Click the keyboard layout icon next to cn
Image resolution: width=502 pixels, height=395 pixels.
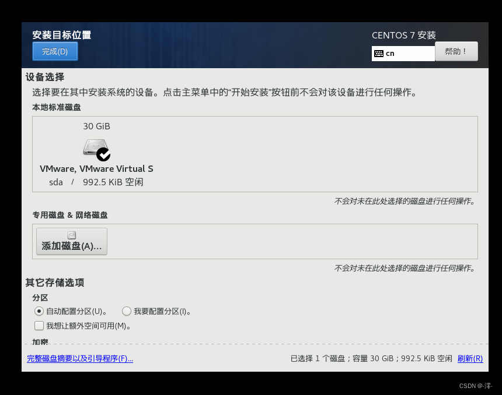pos(379,54)
